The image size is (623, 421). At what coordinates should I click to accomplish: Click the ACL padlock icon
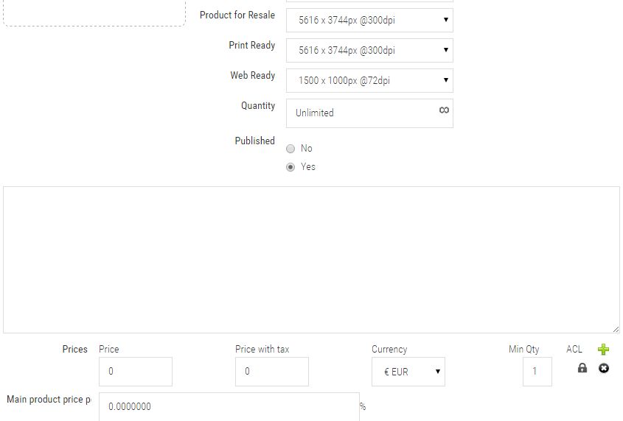[582, 367]
